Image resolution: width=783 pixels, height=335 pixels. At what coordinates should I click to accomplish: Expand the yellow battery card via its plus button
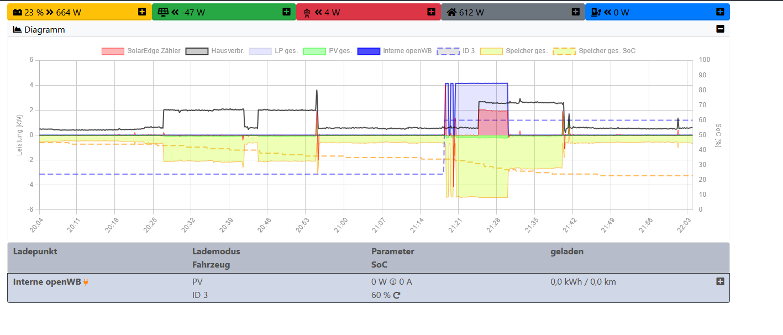click(143, 11)
